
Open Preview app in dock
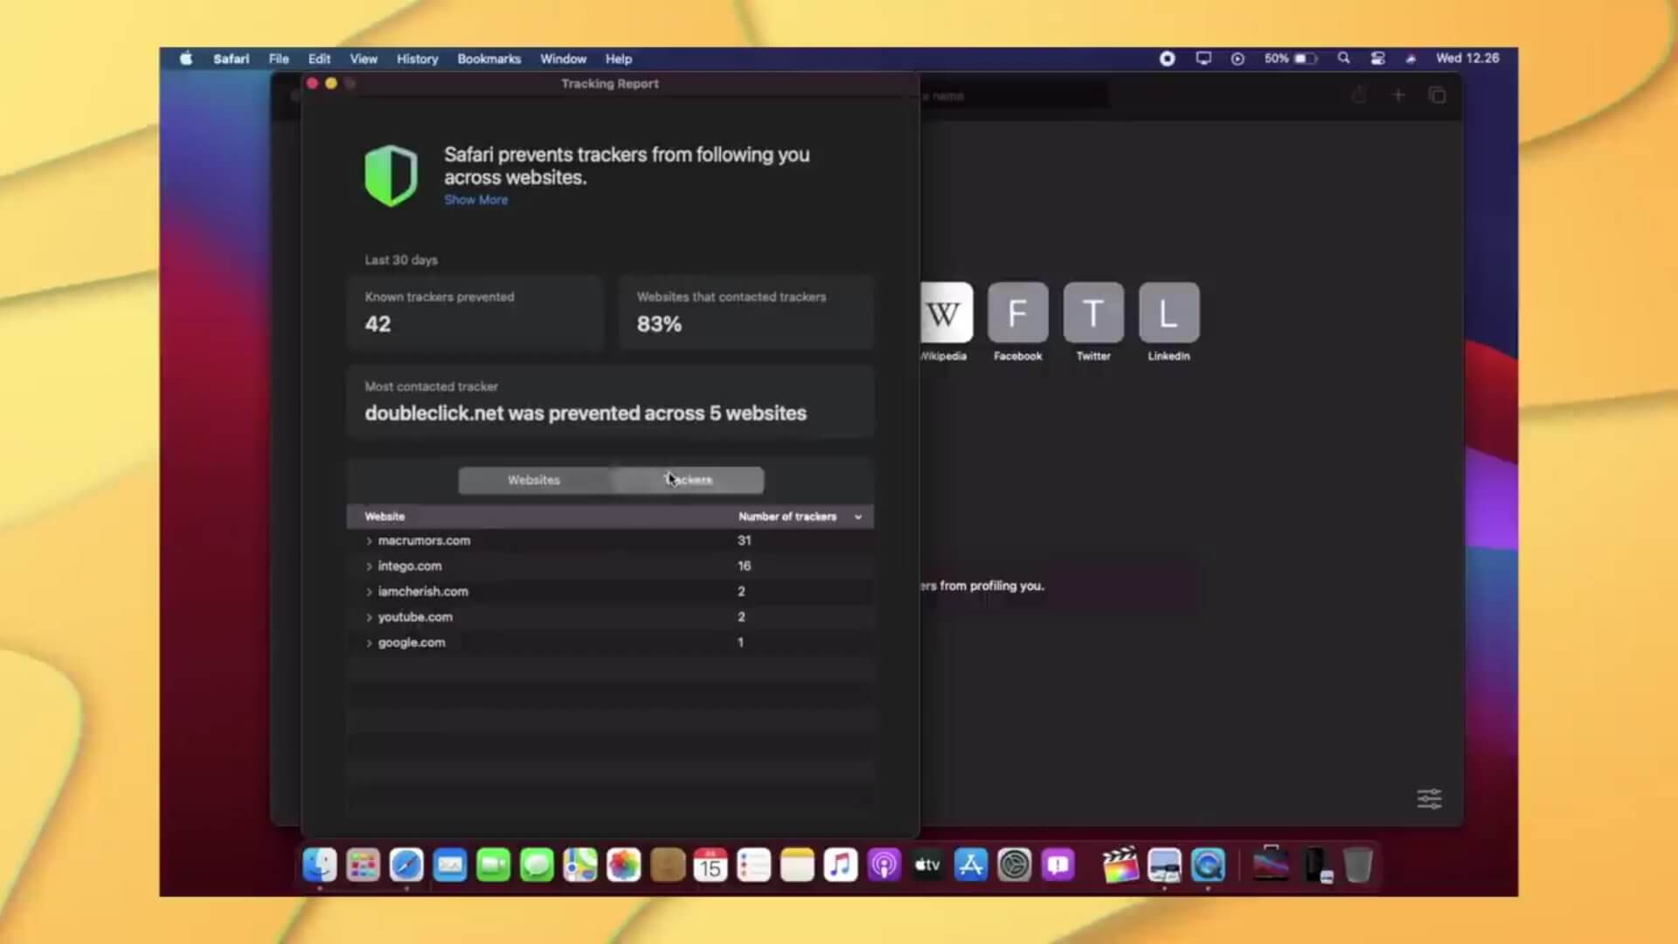click(1164, 865)
